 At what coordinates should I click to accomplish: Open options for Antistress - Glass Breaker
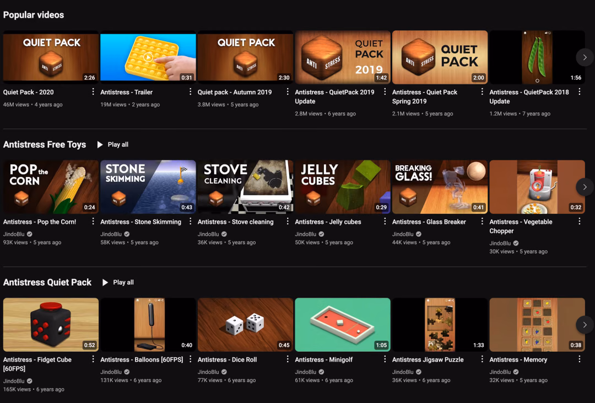coord(482,221)
